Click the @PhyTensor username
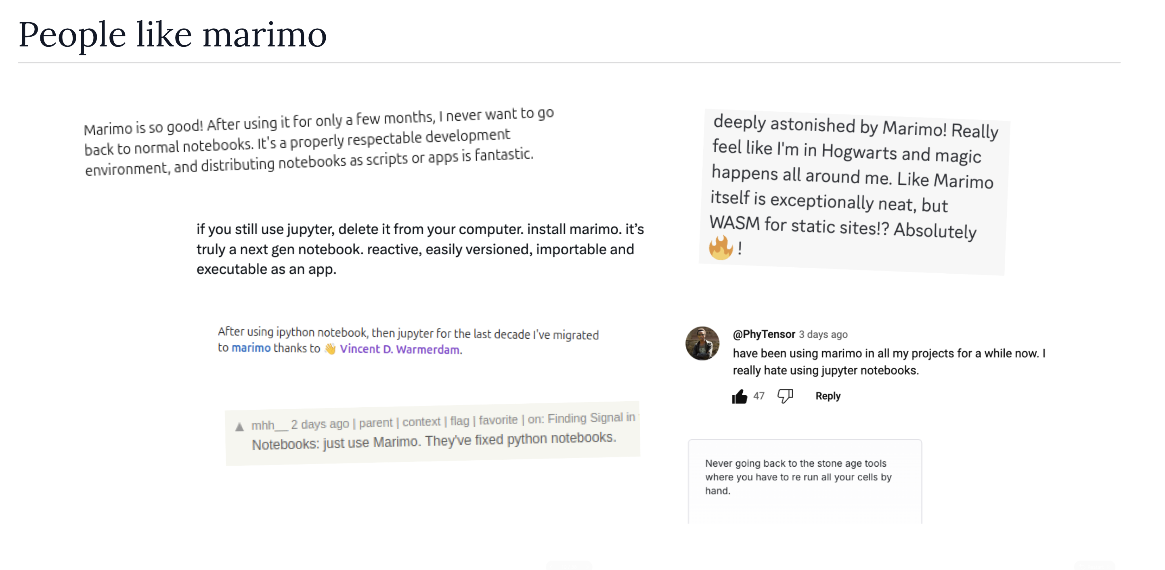 click(764, 334)
